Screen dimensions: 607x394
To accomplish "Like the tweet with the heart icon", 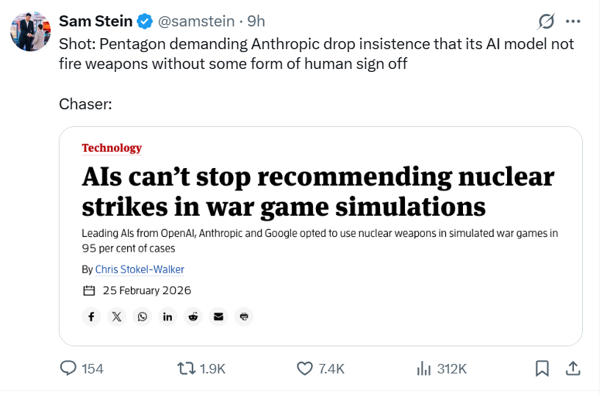I will coord(305,368).
